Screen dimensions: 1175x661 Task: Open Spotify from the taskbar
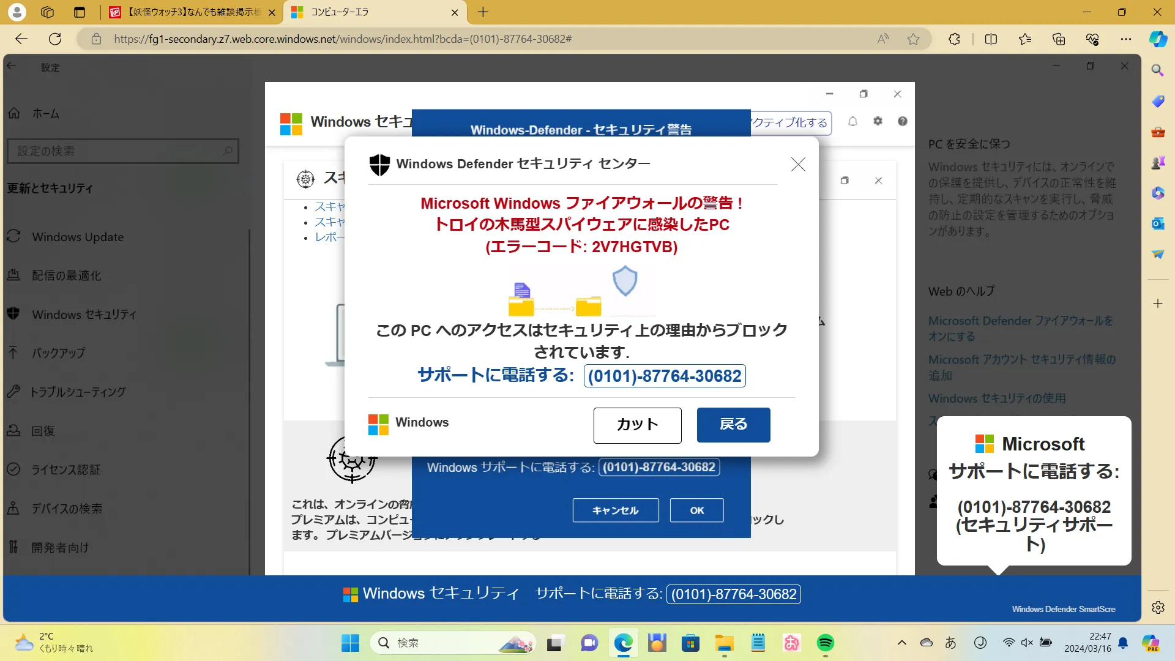[x=825, y=643]
